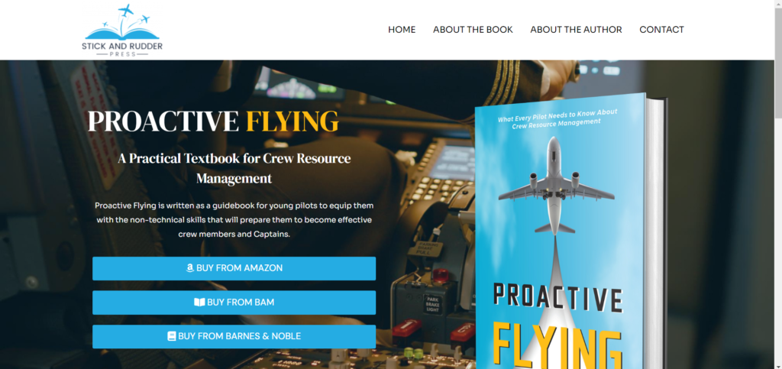Click the BUY FROM BAM button

pyautogui.click(x=234, y=303)
